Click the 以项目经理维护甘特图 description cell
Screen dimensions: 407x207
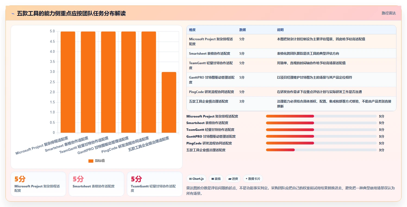(x=335, y=80)
